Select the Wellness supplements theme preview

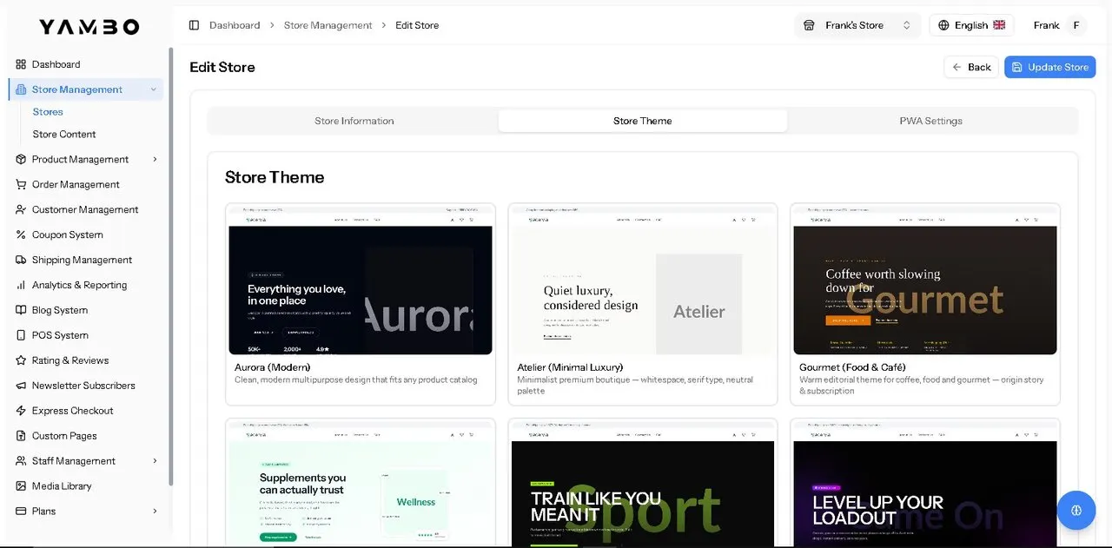[361, 485]
